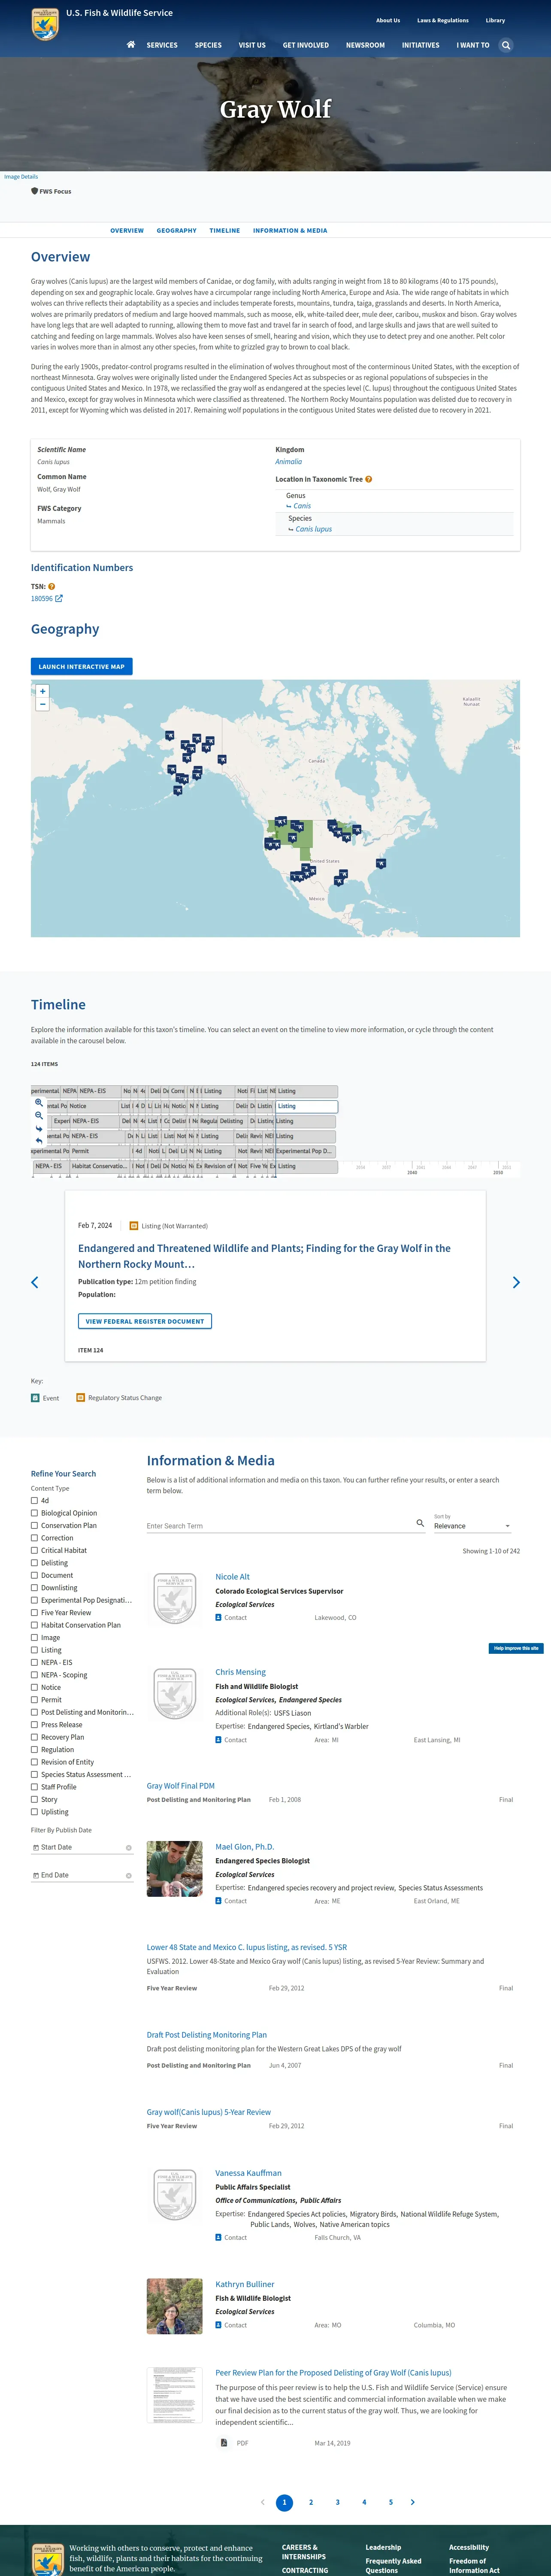Screen dimensions: 551x2576
Task: Zoom in on the timeline
Action: (x=39, y=1103)
